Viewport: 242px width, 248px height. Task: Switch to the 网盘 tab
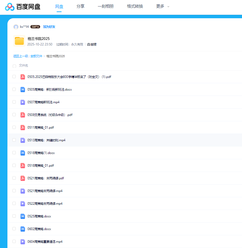point(59,6)
